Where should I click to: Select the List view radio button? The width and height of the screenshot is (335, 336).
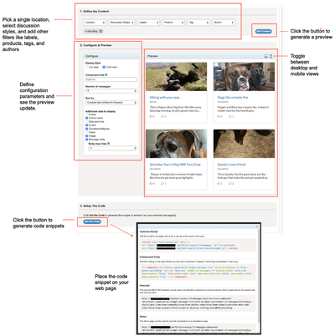86,67
